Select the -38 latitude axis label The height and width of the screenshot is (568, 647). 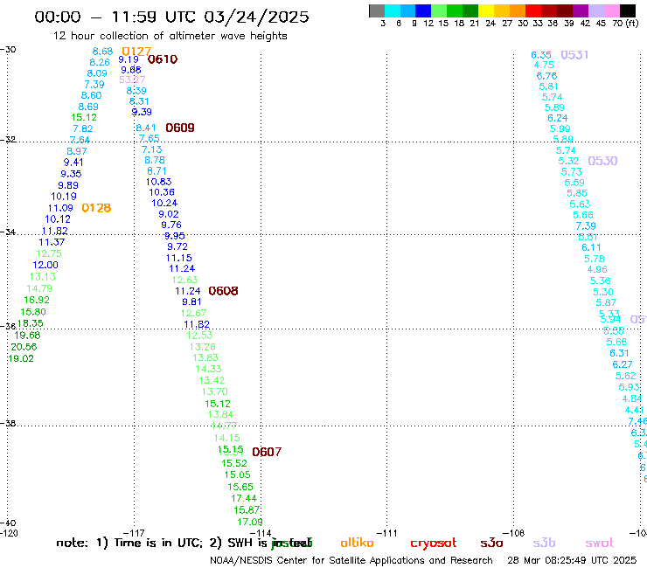click(x=8, y=423)
